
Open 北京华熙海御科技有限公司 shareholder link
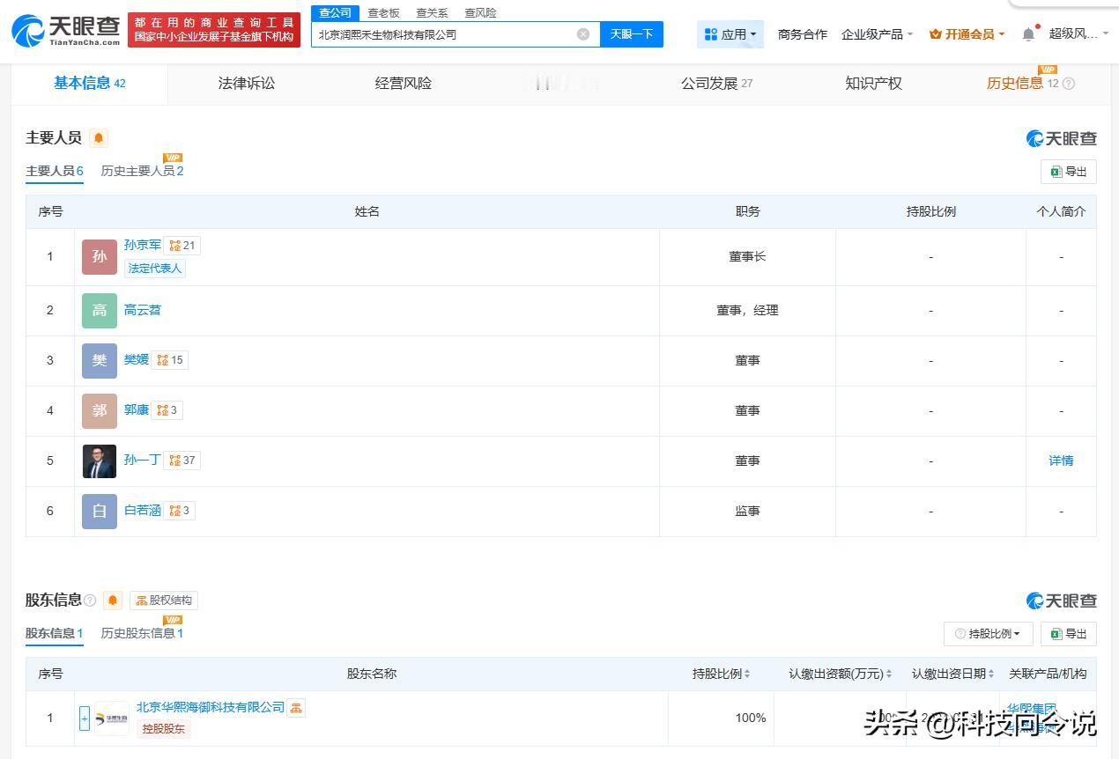tap(211, 708)
